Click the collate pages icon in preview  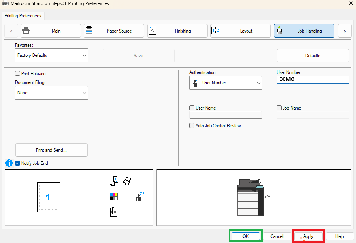coord(114,181)
